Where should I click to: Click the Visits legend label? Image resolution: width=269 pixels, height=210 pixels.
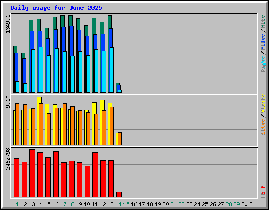263,103
